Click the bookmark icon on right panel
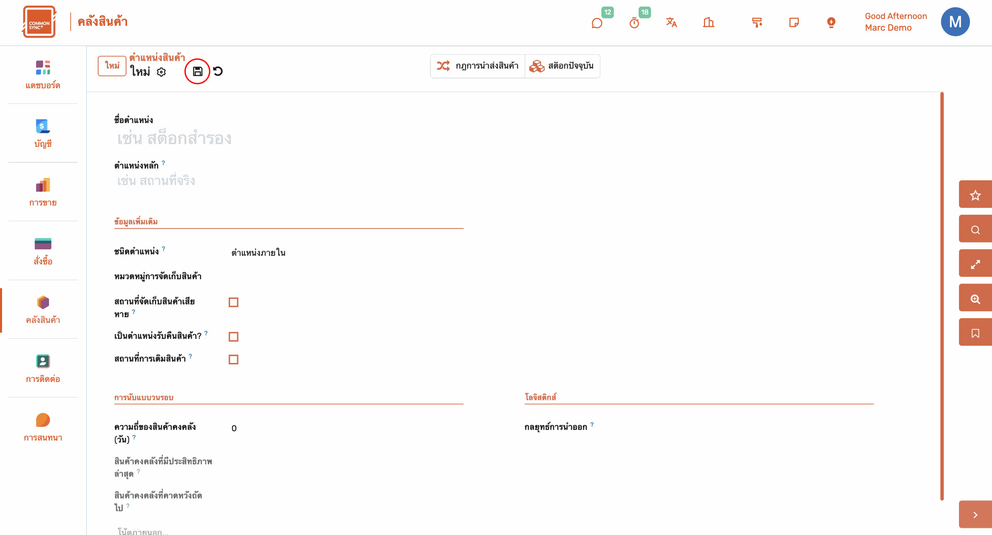This screenshot has height=535, width=992. click(975, 333)
